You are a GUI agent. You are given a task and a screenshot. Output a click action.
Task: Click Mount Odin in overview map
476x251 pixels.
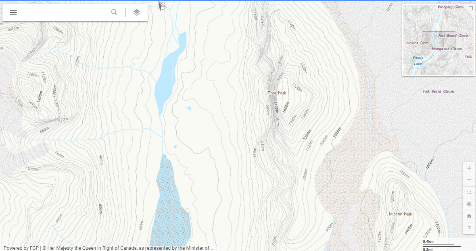click(418, 43)
